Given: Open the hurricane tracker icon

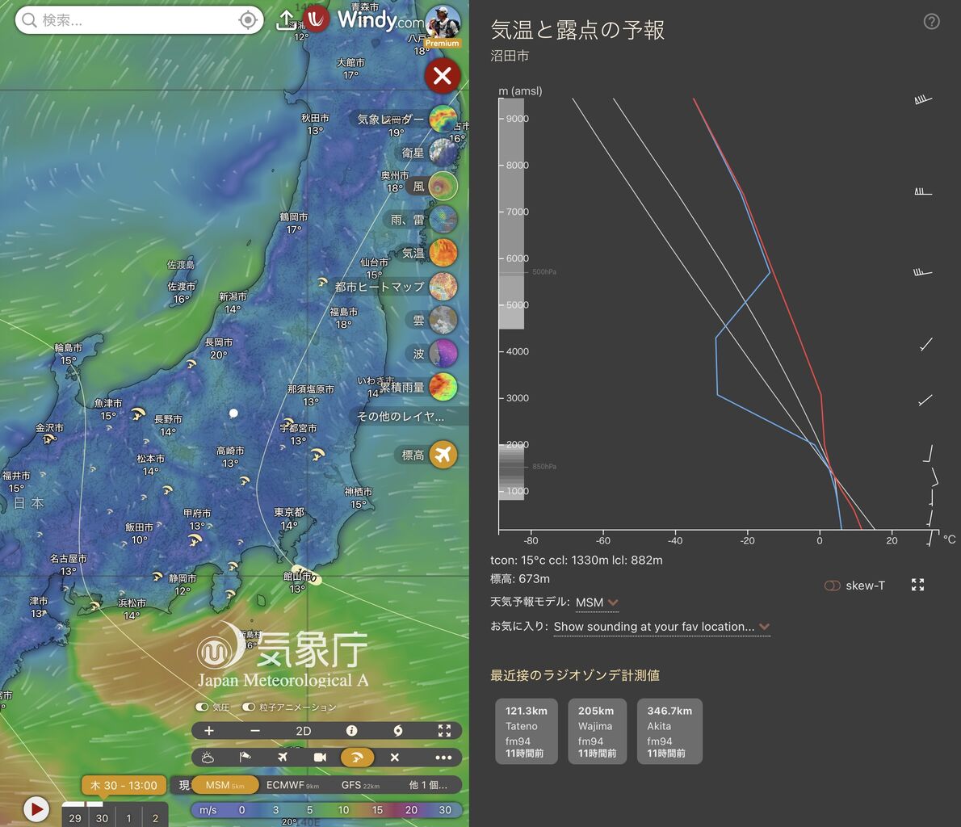Looking at the screenshot, I should click(x=398, y=731).
